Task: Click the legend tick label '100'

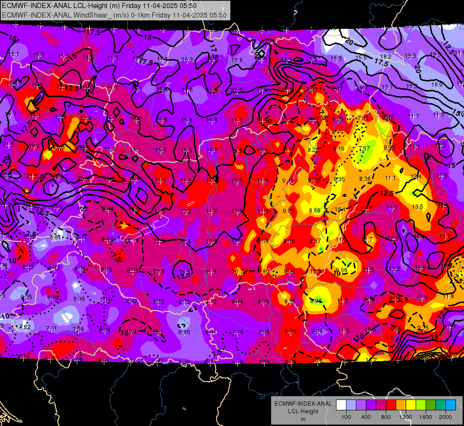Action: click(346, 417)
